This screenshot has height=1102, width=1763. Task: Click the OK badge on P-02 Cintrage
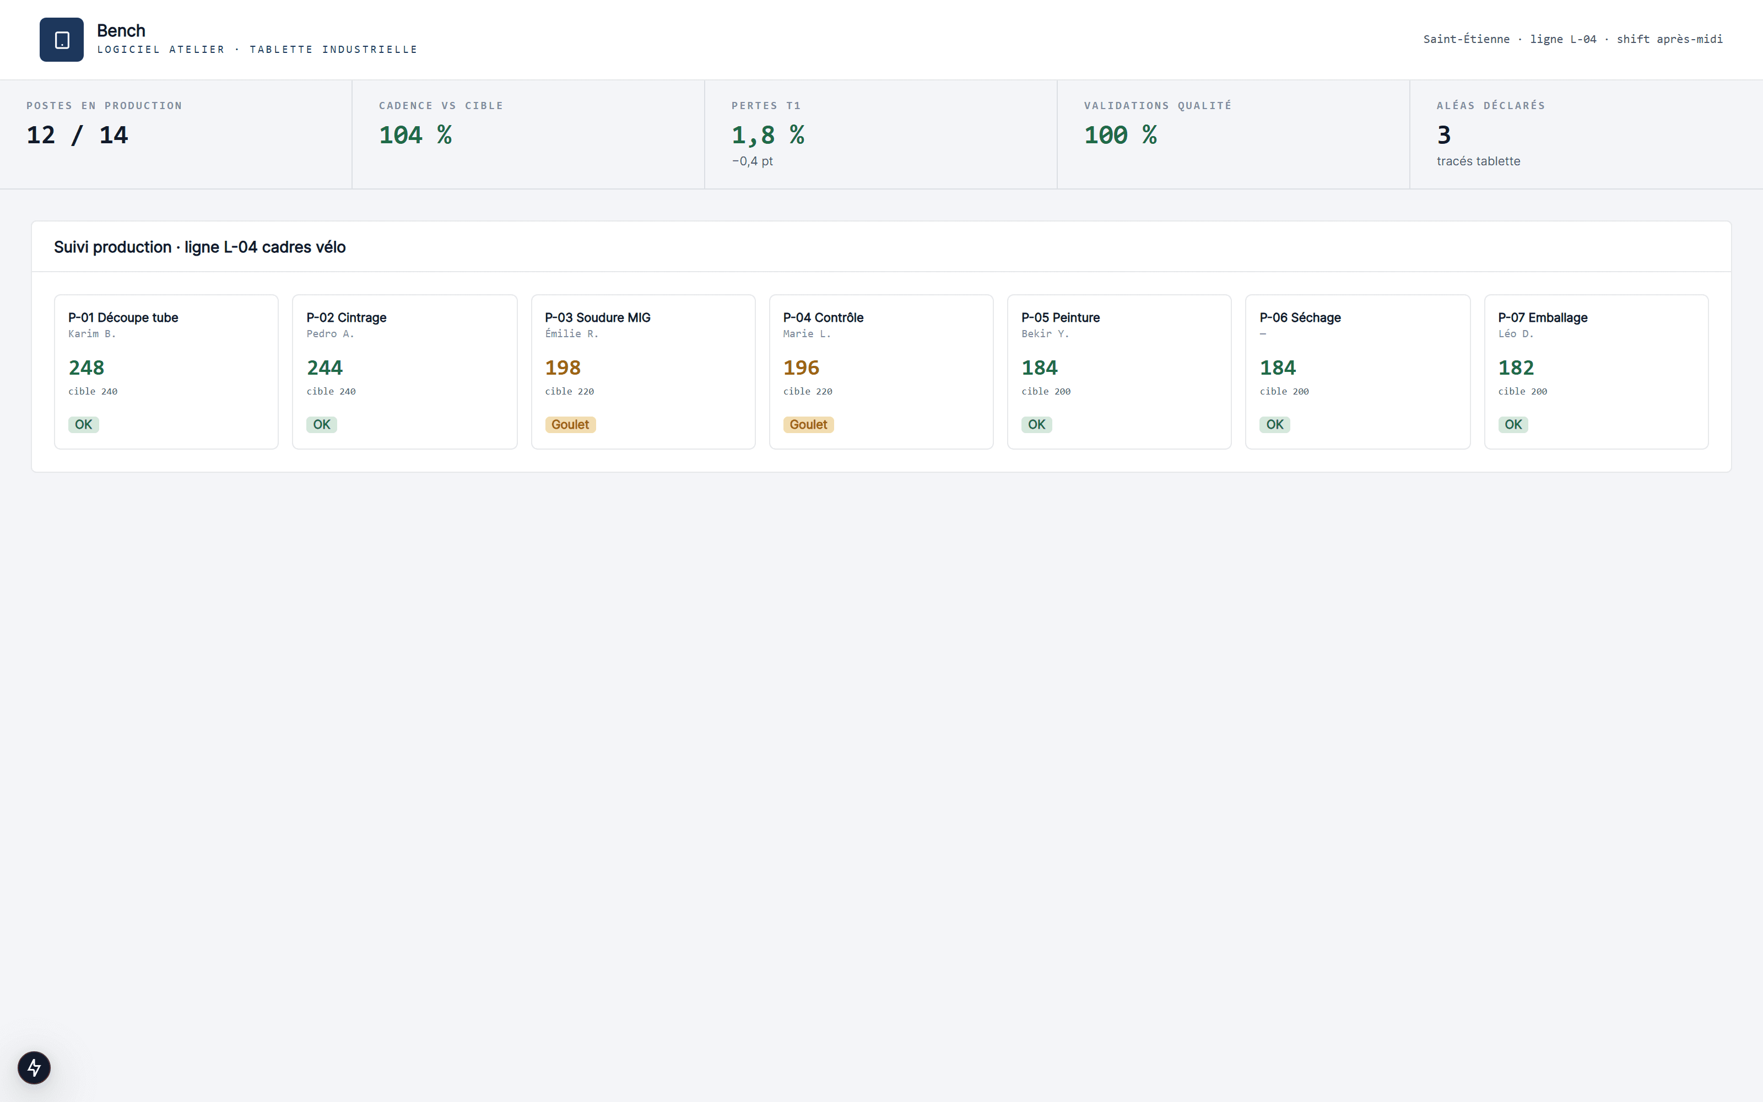[x=322, y=424]
